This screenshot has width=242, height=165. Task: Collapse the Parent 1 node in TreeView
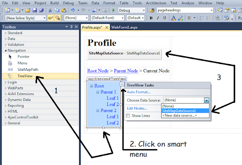tap(98, 92)
